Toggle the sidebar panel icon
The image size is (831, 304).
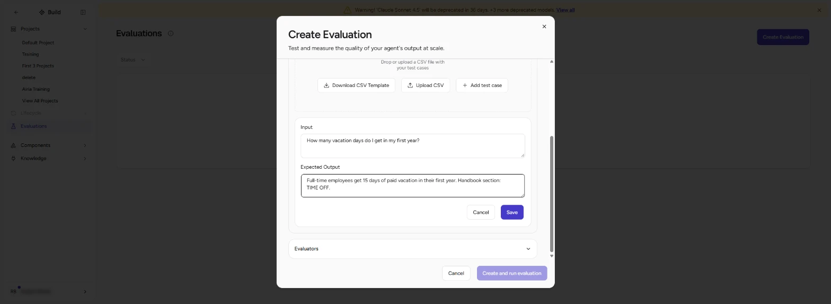pos(83,12)
